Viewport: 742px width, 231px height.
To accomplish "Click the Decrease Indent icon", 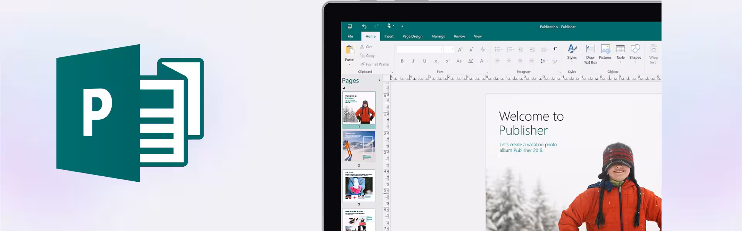I will tap(521, 49).
